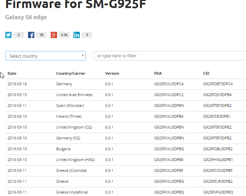Screen dimensions: 246x196
Task: Select CSC value G925FVFG3DPBQ
Action: tap(218, 192)
